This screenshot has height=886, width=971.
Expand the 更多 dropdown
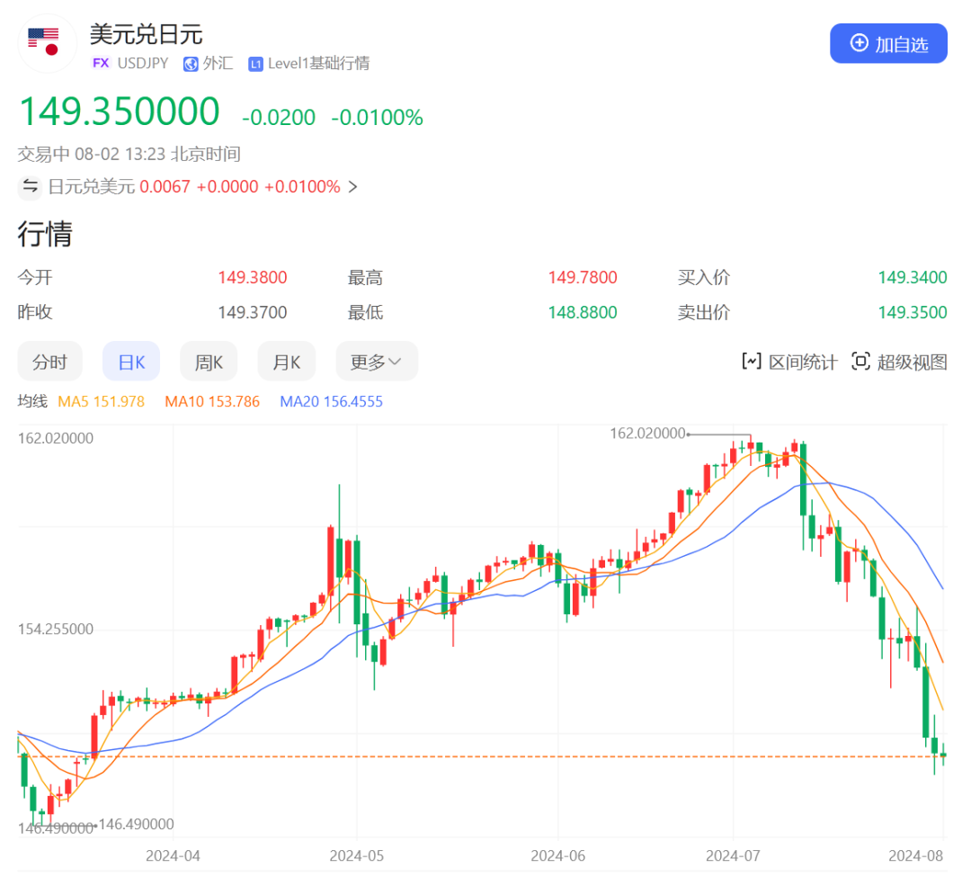point(376,362)
